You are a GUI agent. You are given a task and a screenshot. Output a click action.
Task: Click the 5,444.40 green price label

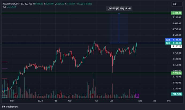point(176,13)
